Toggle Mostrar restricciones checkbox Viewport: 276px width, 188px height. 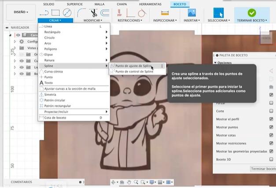271,143
